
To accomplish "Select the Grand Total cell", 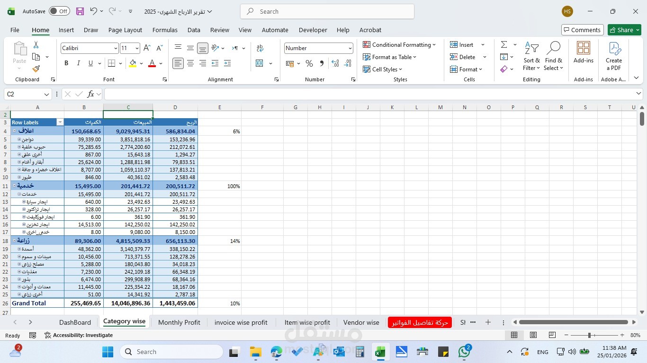I will [x=37, y=303].
